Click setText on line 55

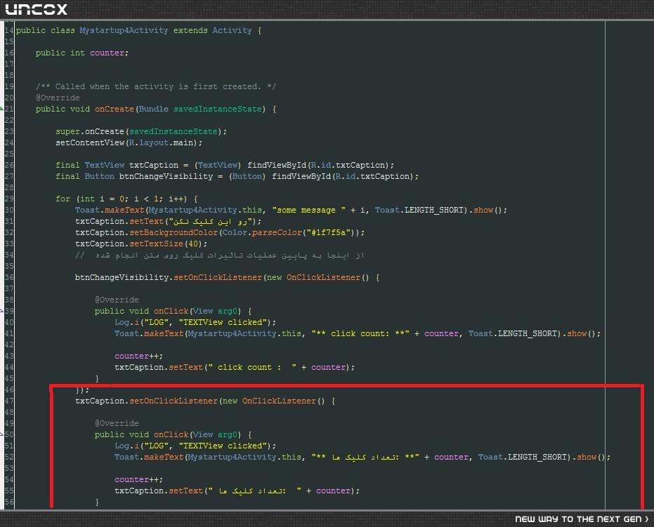click(x=185, y=491)
